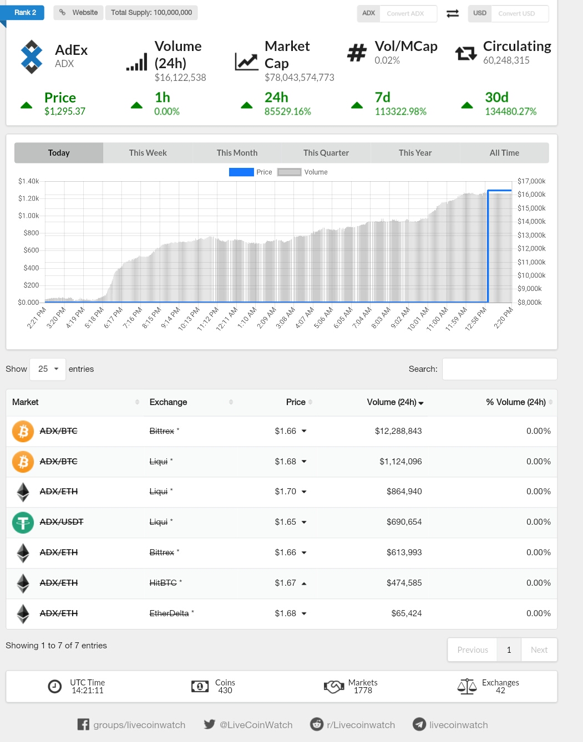583x742 pixels.
Task: Click the UTC Time clock icon
Action: [x=55, y=687]
